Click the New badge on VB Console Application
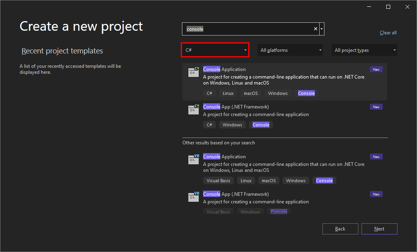The height and width of the screenshot is (252, 417). tap(376, 157)
